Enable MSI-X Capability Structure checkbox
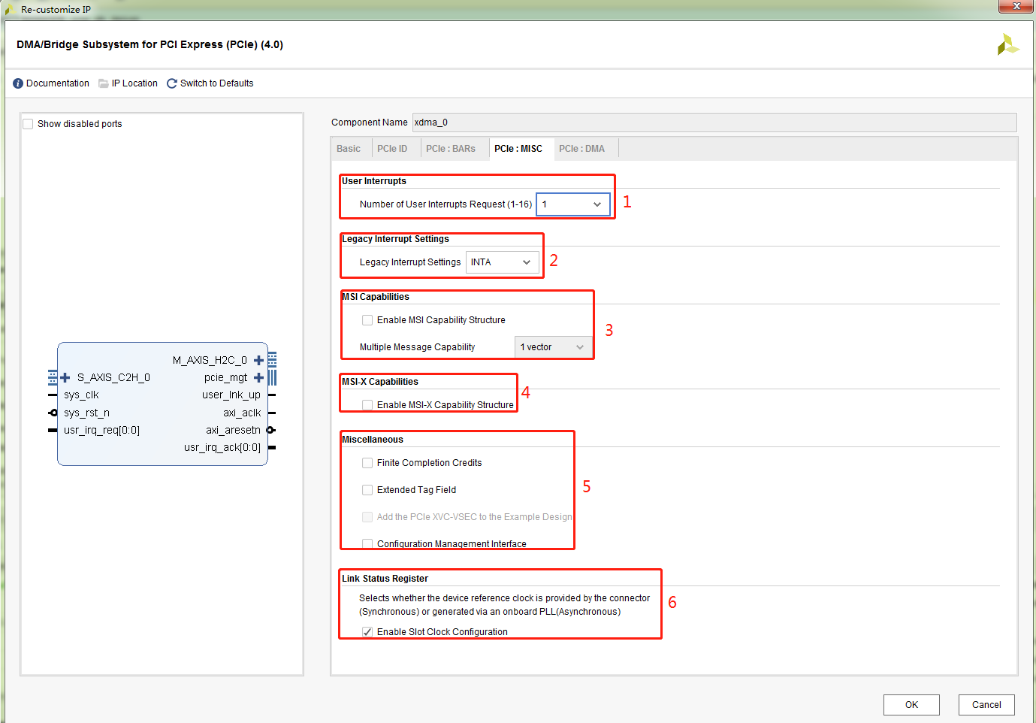The image size is (1036, 723). point(367,405)
